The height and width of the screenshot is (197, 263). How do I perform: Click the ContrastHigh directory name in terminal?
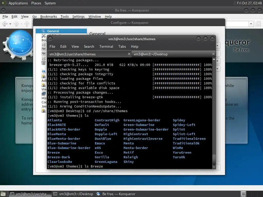click(x=107, y=120)
